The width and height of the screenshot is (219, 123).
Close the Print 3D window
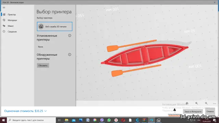click(215, 2)
